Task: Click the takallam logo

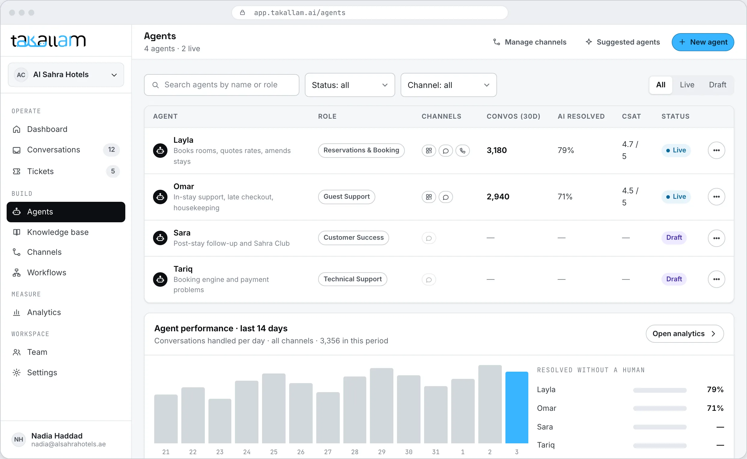Action: click(x=48, y=41)
